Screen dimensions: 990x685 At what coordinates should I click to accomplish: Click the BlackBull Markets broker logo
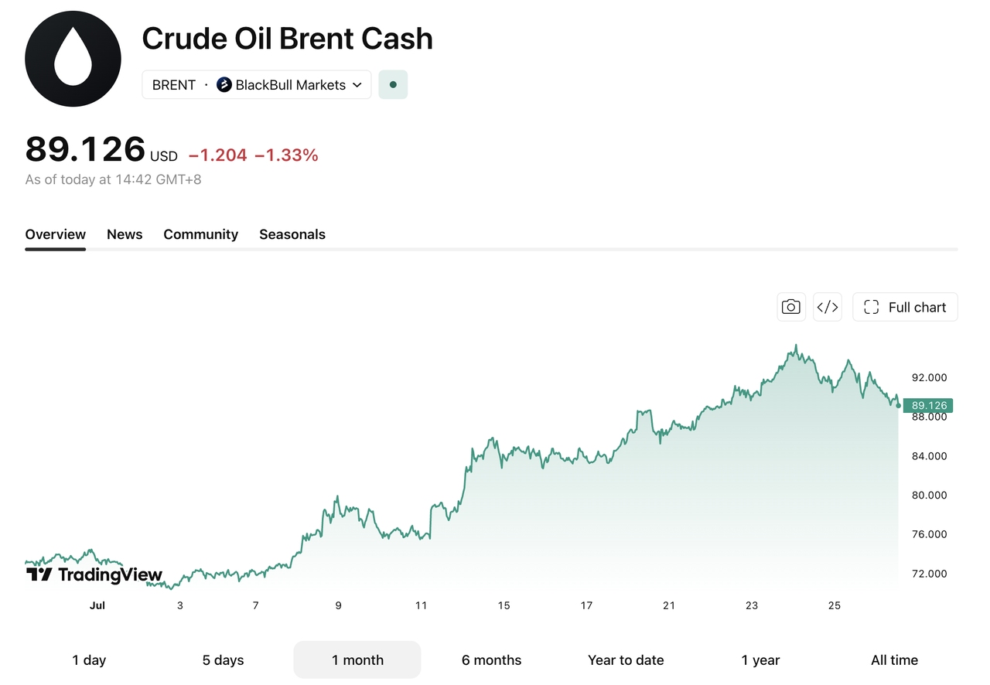[224, 85]
